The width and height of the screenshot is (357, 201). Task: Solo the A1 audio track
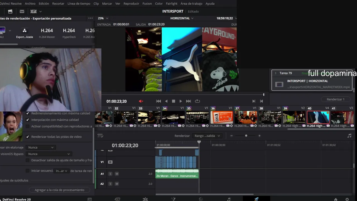pyautogui.click(x=110, y=174)
